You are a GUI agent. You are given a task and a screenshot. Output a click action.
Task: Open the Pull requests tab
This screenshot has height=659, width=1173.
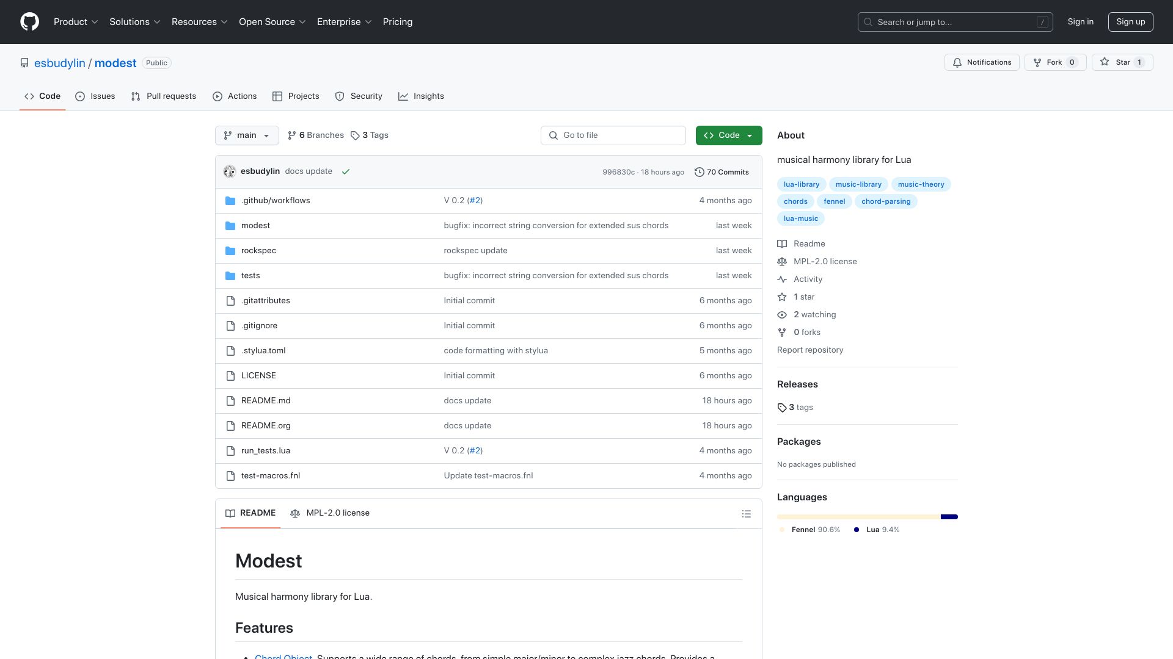(164, 96)
